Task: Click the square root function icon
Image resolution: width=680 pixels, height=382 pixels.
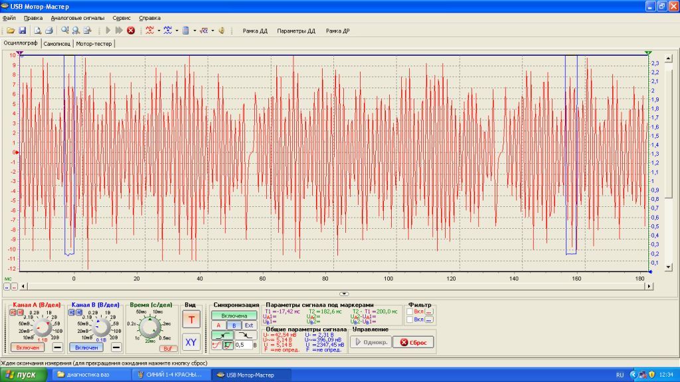Action: click(204, 31)
